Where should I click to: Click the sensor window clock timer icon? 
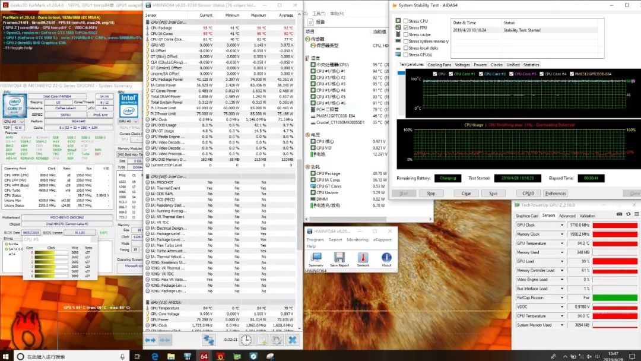click(x=245, y=340)
